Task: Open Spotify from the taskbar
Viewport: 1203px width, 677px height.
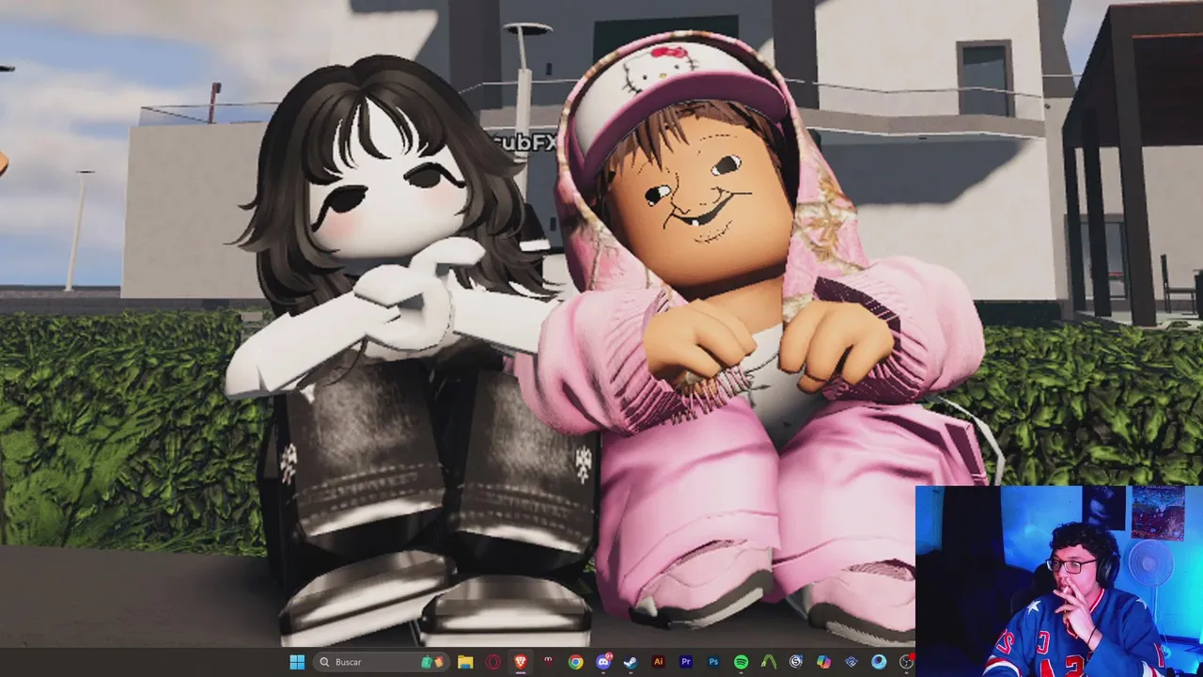Action: [741, 662]
